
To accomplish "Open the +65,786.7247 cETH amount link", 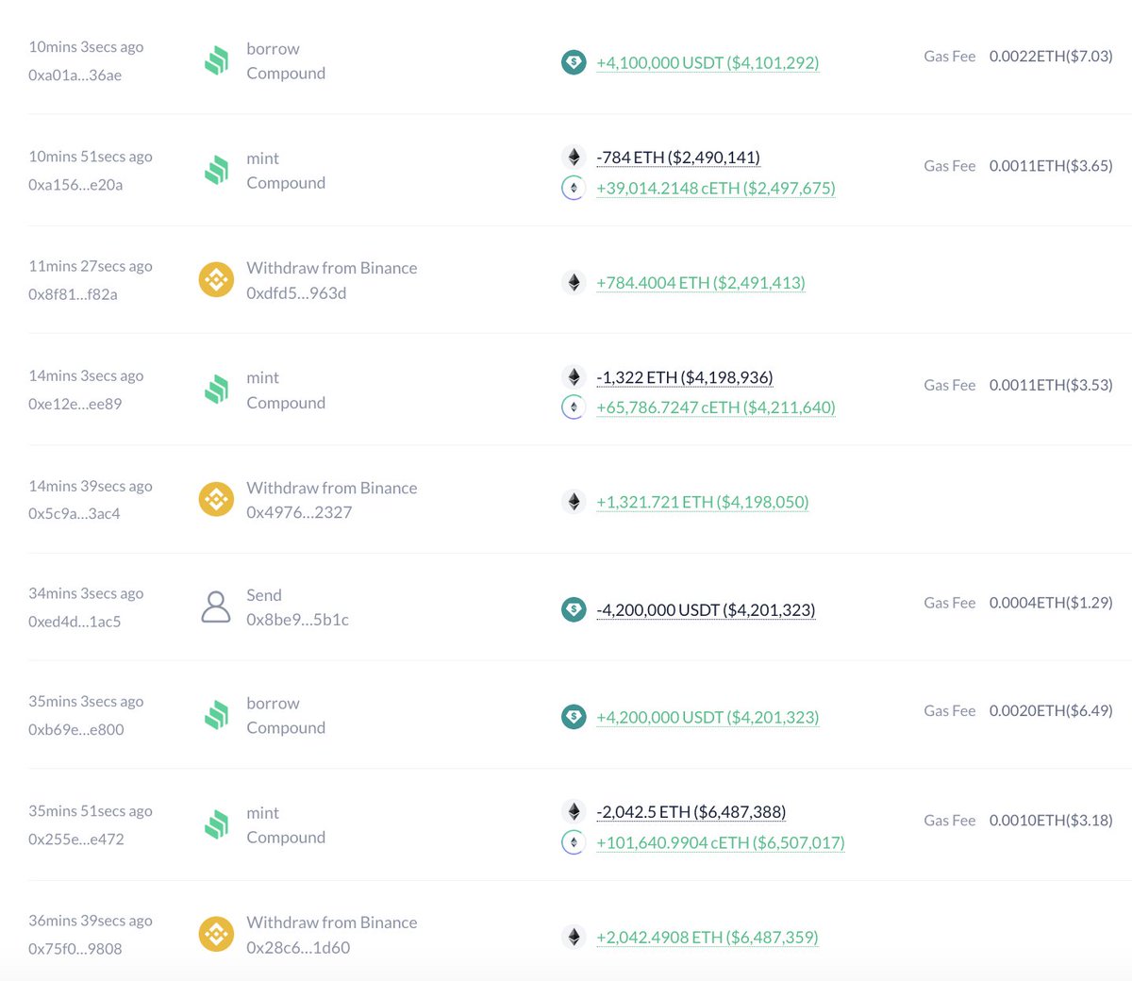I will coord(716,407).
